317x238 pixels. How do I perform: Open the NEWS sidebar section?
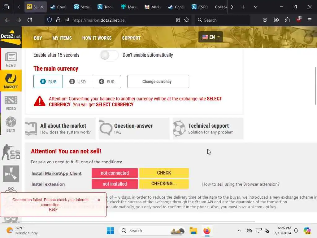11,59
